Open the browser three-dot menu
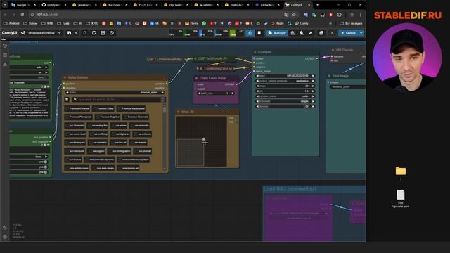Viewport: 450px width, 253px height. click(x=361, y=15)
